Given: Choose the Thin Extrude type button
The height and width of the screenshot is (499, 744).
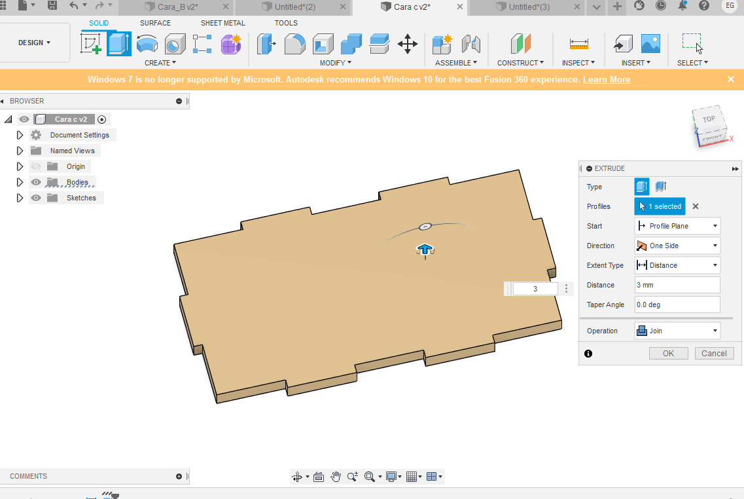Looking at the screenshot, I should click(661, 187).
